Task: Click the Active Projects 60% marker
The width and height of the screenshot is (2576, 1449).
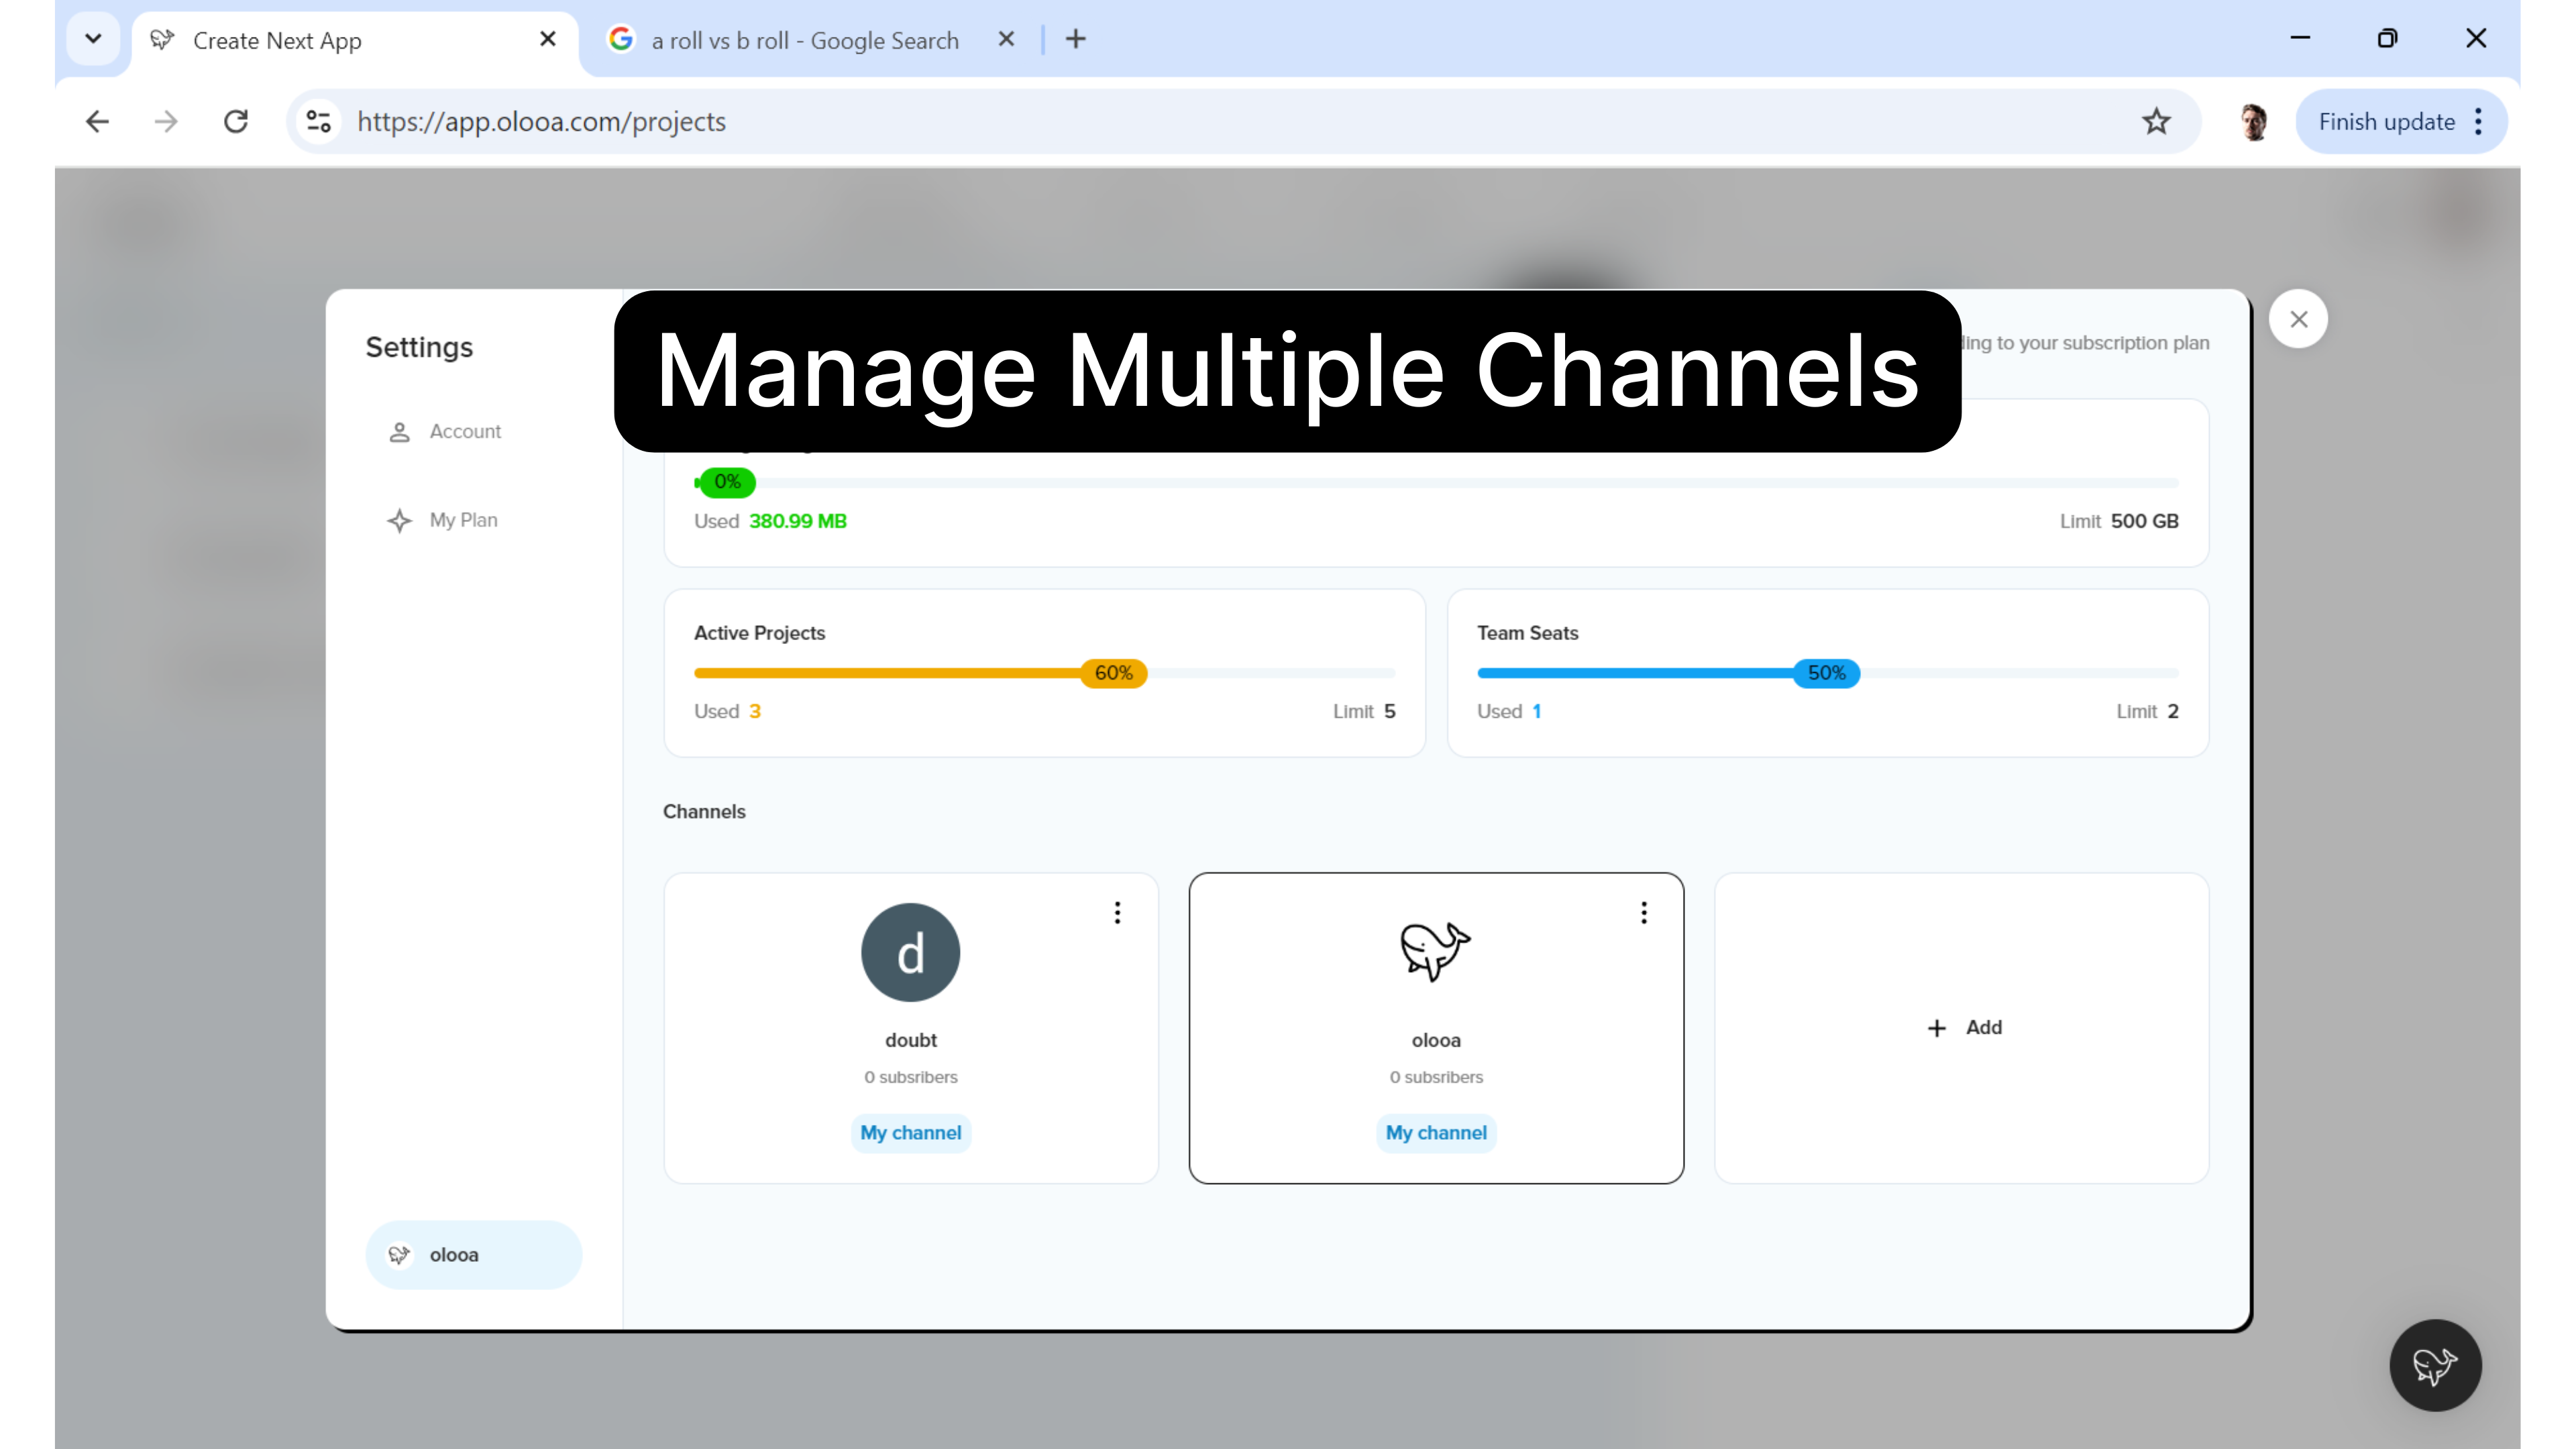Action: coord(1113,673)
